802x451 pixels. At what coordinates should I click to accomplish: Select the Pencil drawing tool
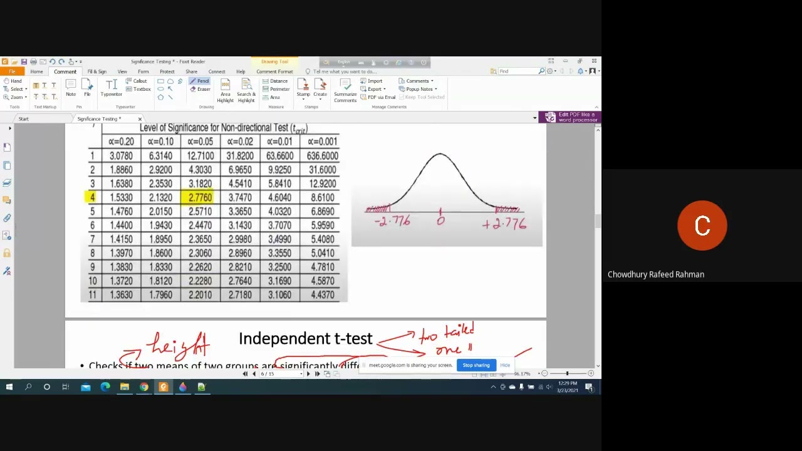(199, 81)
